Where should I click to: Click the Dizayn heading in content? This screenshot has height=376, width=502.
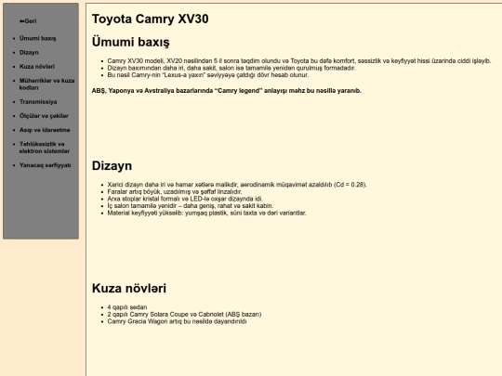coord(112,165)
